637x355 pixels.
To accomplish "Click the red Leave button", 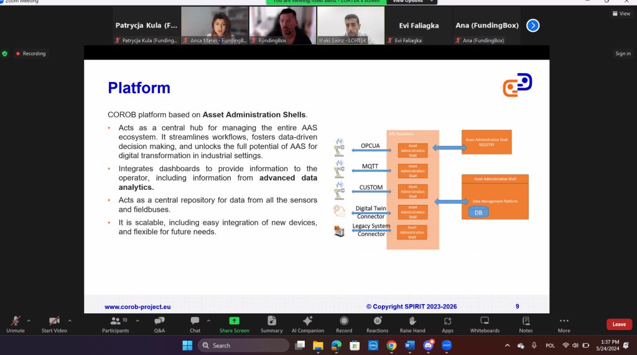I will point(619,324).
